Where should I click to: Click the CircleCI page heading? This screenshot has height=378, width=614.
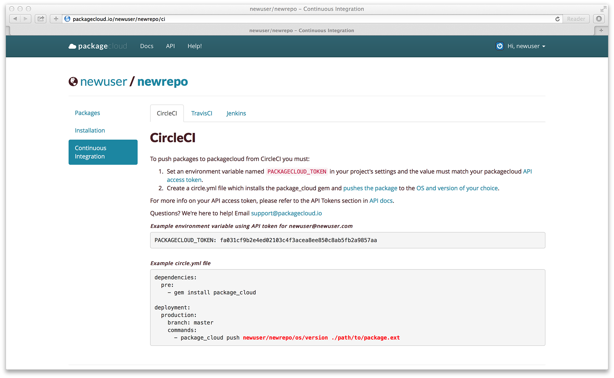pyautogui.click(x=173, y=138)
